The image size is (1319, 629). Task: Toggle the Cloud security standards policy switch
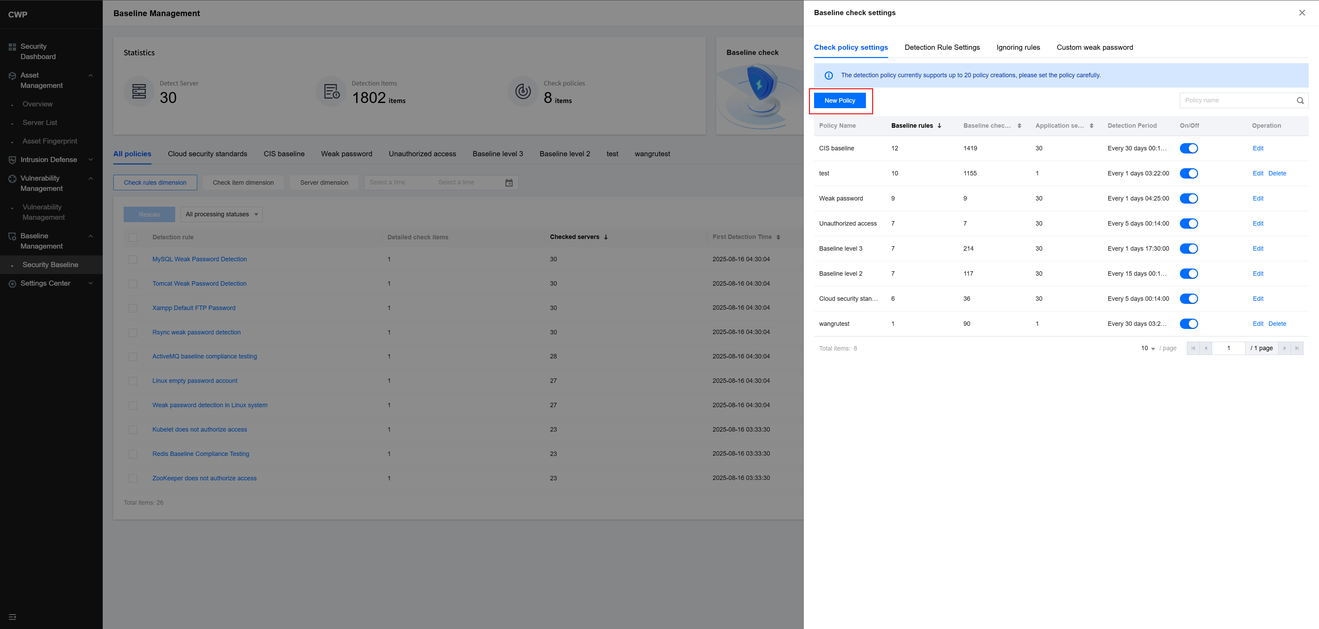click(1189, 299)
